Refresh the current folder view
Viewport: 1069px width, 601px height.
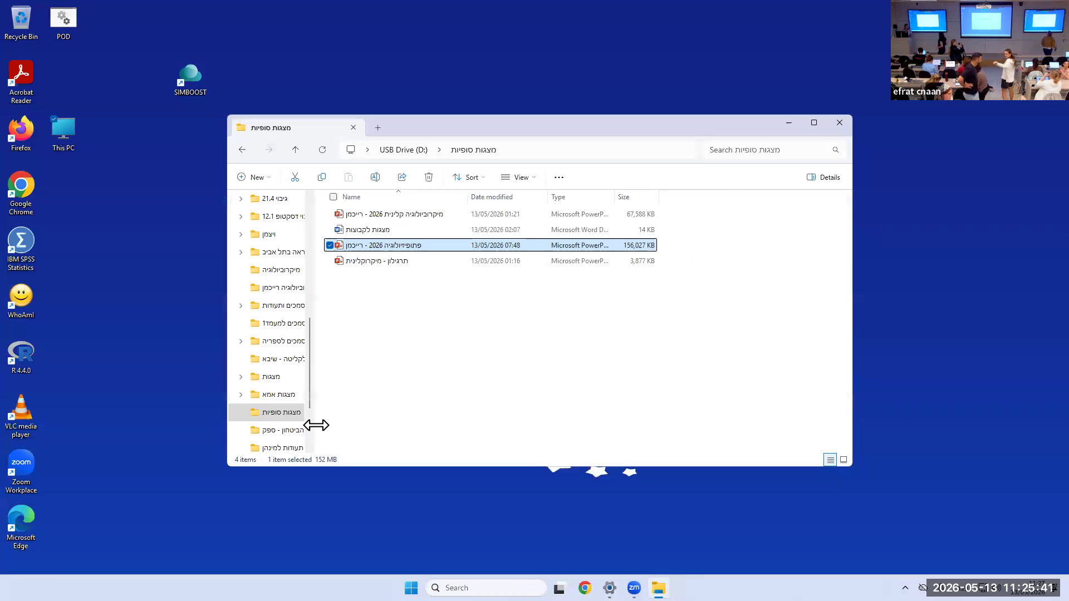click(322, 150)
